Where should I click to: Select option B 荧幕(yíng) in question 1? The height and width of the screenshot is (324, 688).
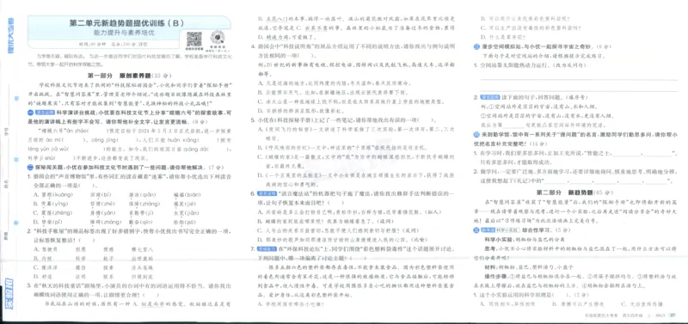[x=52, y=204]
